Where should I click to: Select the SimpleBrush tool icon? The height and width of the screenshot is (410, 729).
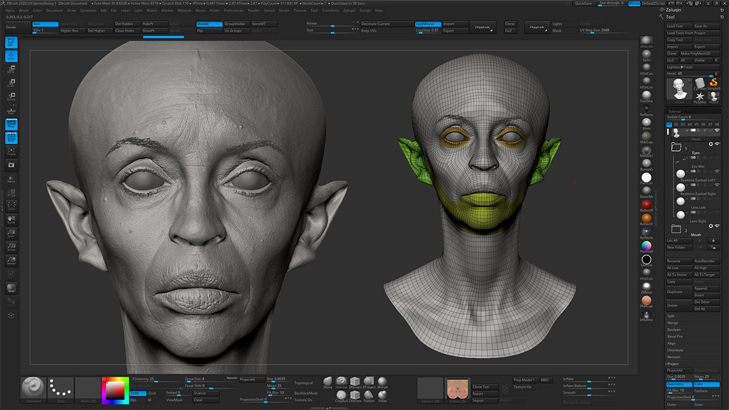point(713,83)
